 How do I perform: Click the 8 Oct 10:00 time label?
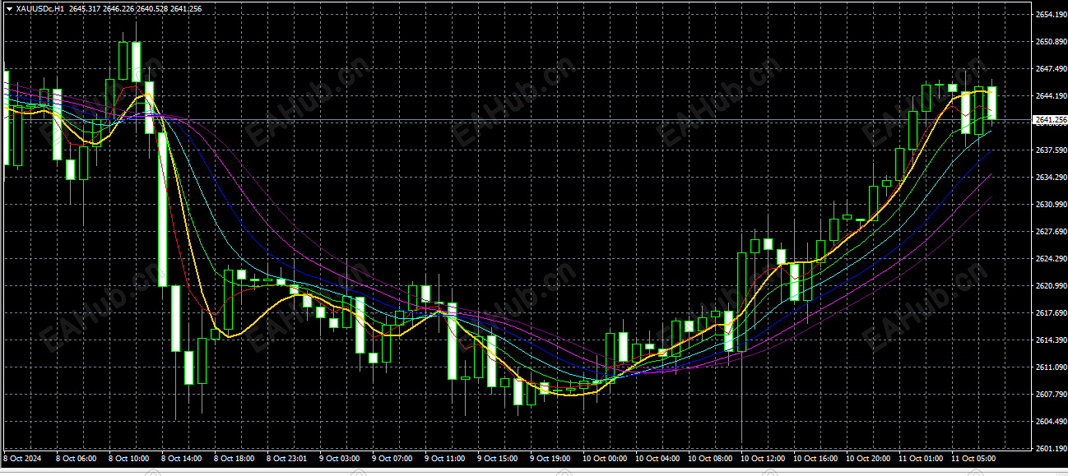pos(129,458)
